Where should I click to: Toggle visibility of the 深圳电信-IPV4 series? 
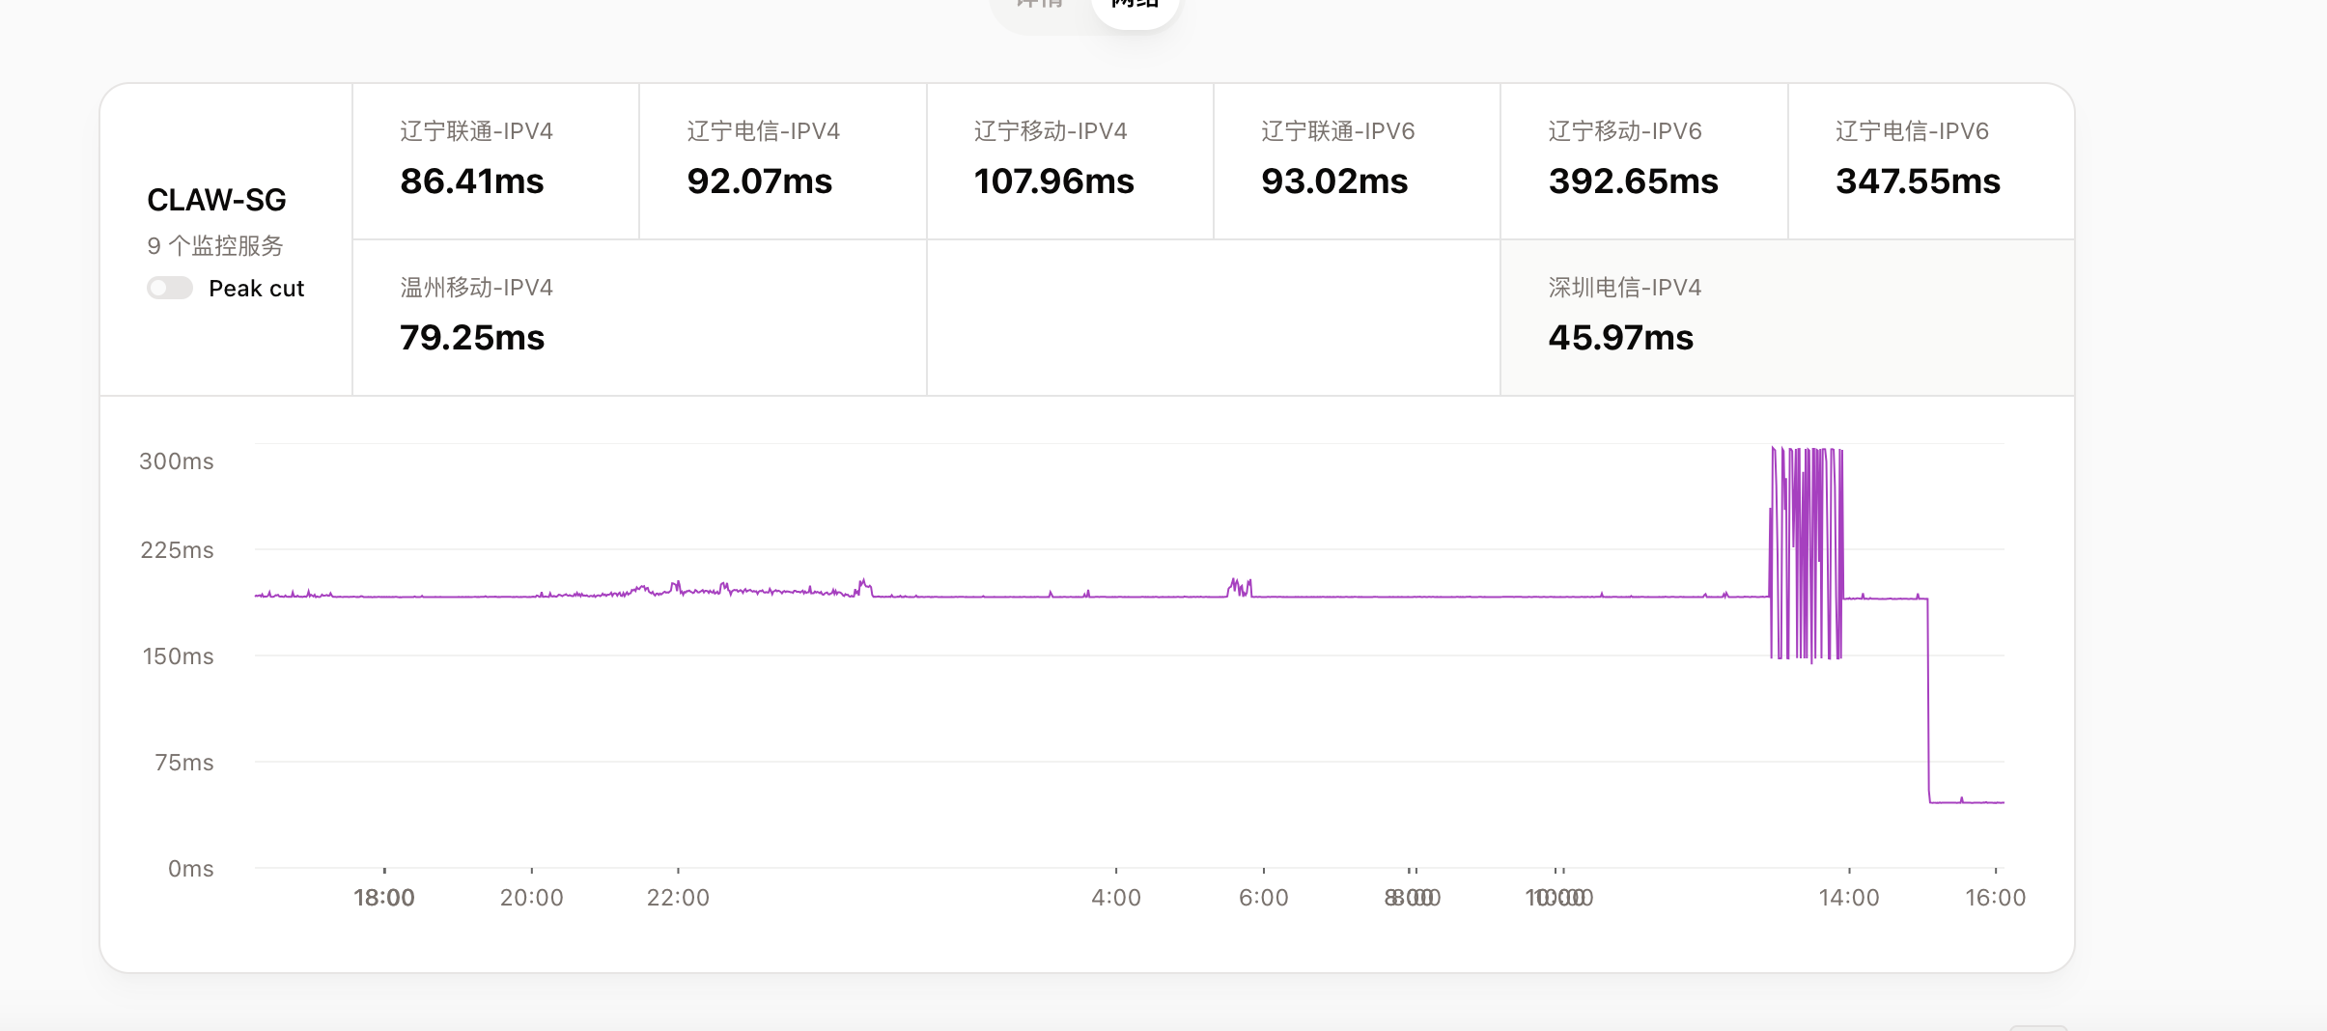point(1785,317)
